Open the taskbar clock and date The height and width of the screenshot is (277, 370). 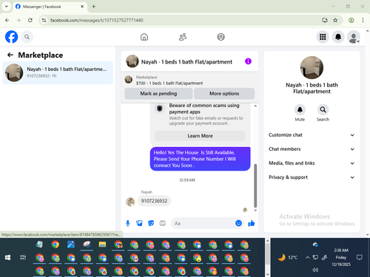click(341, 257)
